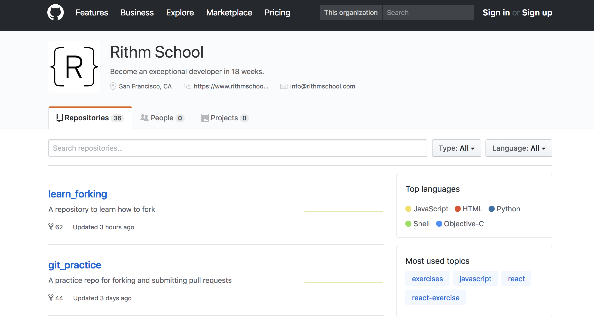
Task: Click the fork icon under git_practice
Action: pos(51,298)
